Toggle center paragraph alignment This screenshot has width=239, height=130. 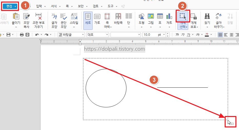tap(232, 35)
